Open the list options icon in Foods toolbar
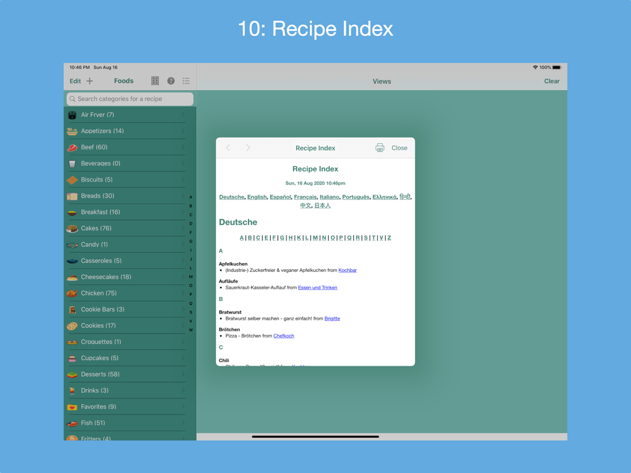 coord(186,81)
